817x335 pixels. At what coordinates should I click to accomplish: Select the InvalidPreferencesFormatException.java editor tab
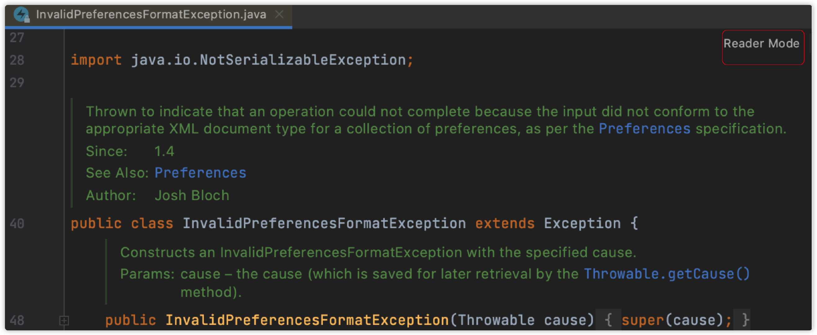pyautogui.click(x=151, y=15)
